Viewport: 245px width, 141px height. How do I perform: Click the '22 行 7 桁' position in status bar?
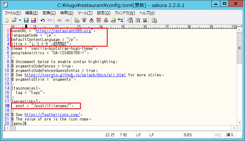pyautogui.click(x=116, y=135)
